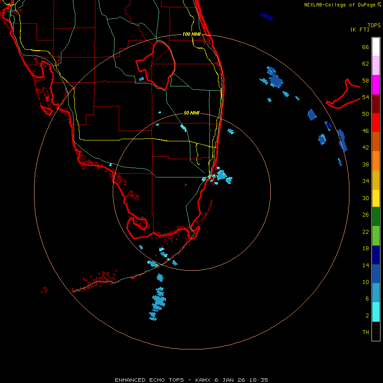The height and width of the screenshot is (383, 383).
Task: Select the orange 38–42 kft legend swatch
Action: 376,161
